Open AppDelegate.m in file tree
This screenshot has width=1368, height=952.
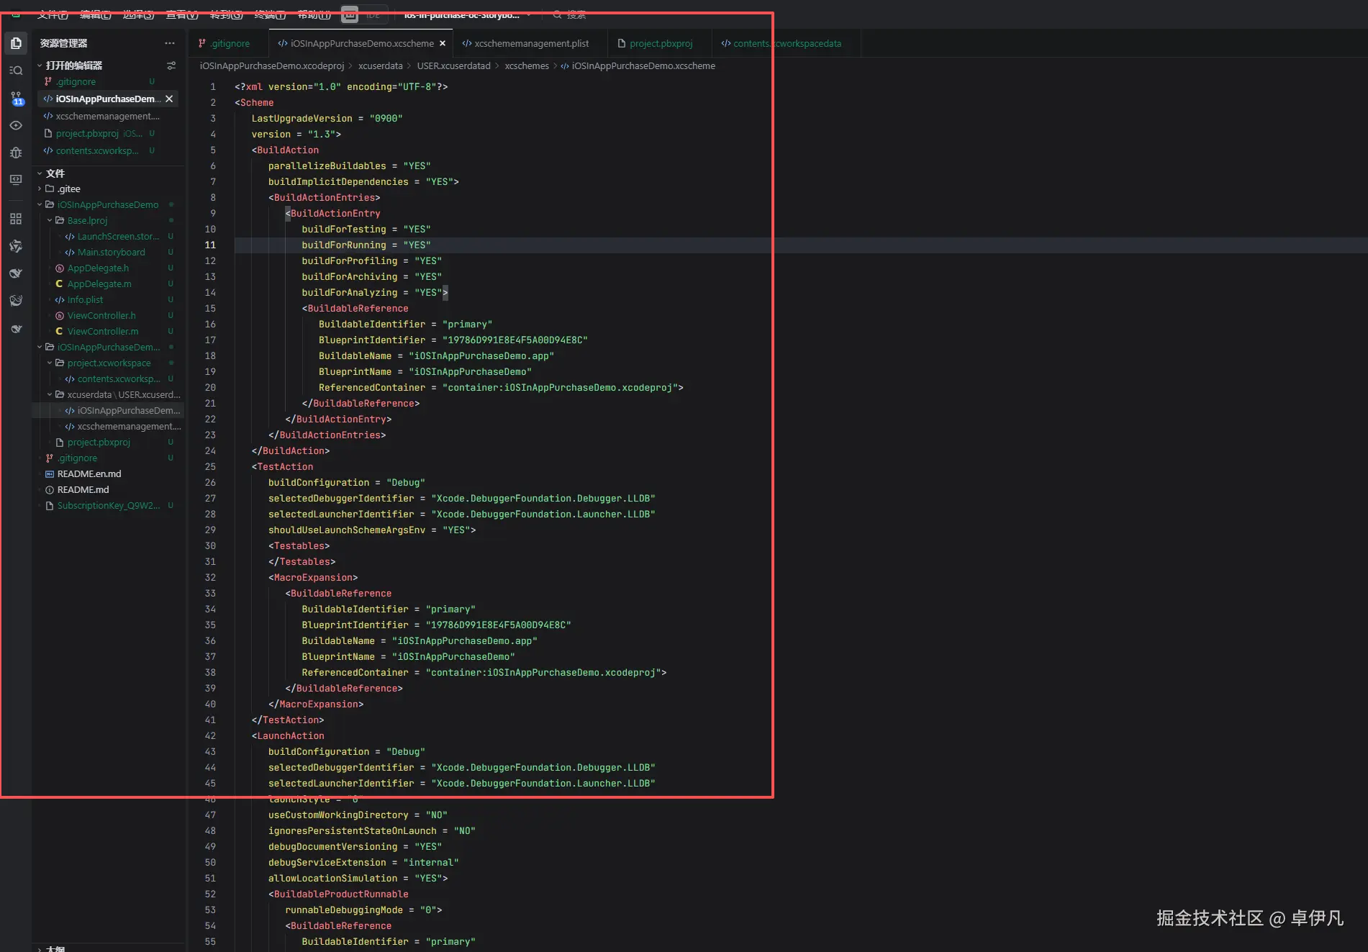pyautogui.click(x=99, y=284)
